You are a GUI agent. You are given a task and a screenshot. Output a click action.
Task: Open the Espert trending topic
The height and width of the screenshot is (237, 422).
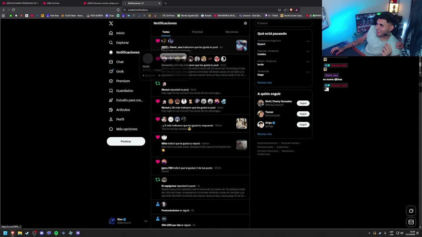283,42
